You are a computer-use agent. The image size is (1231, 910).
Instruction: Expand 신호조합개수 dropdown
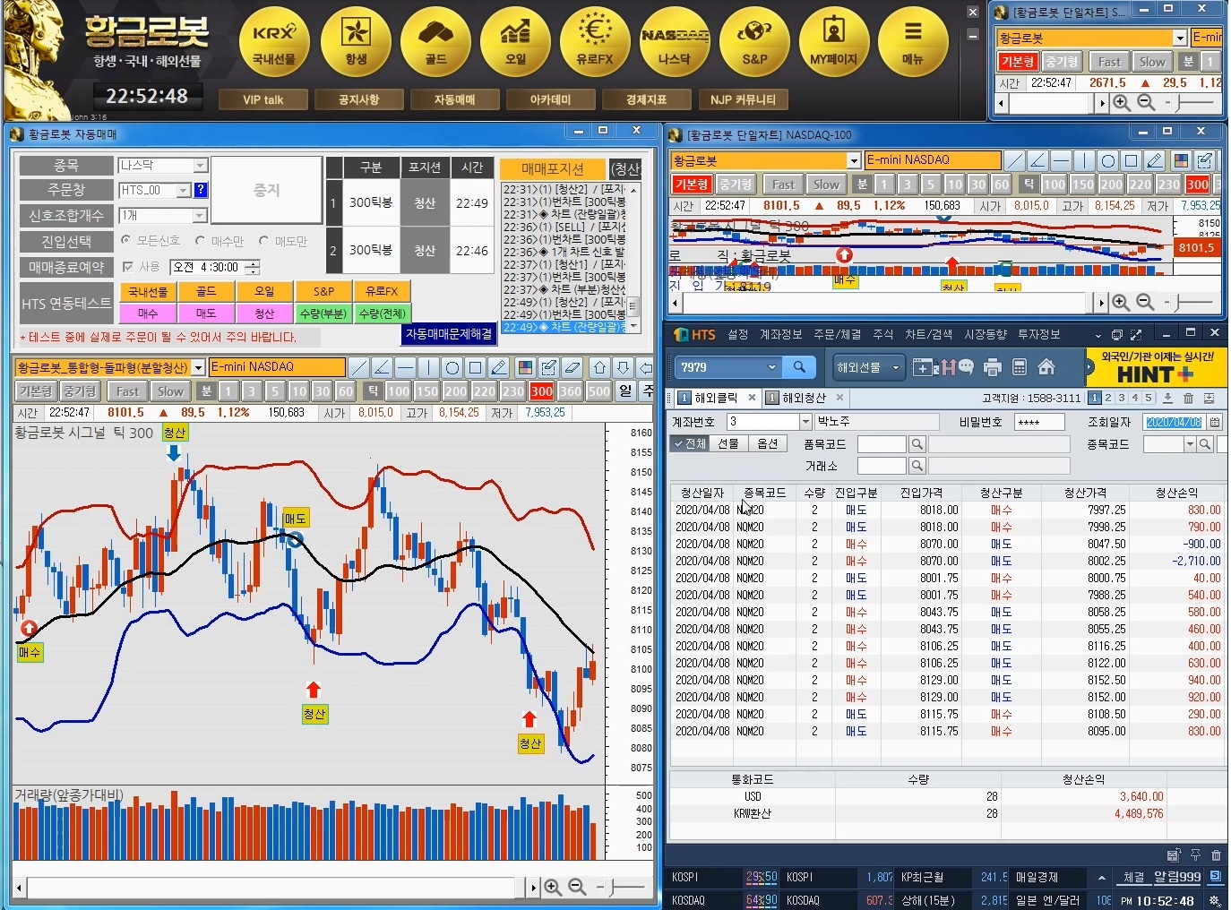(x=201, y=216)
